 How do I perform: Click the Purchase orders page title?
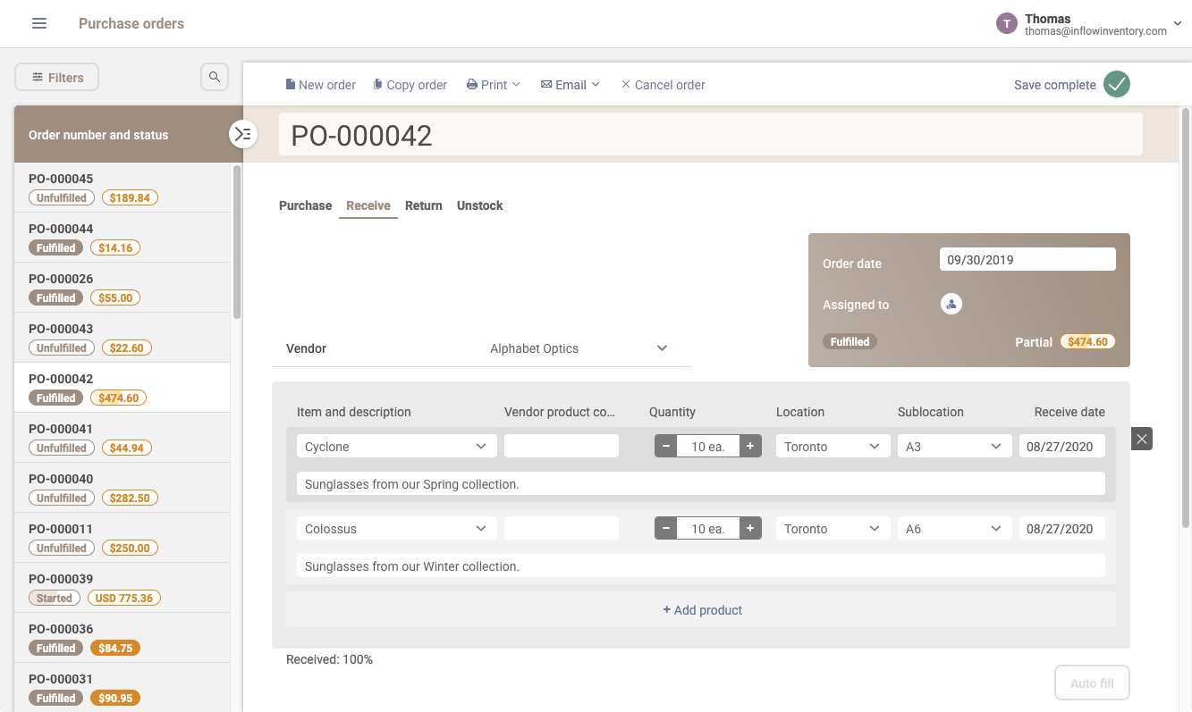tap(131, 23)
